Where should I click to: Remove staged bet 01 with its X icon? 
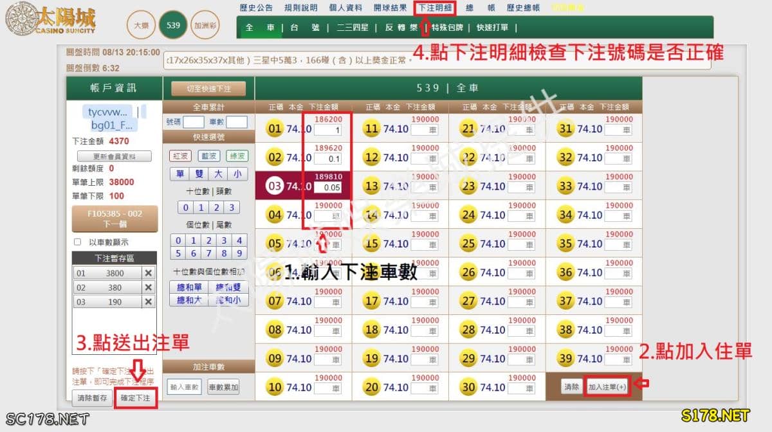149,273
